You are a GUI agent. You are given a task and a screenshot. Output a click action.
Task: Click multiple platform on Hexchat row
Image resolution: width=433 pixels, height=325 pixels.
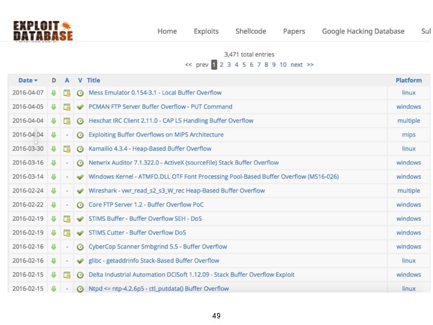[x=409, y=121]
